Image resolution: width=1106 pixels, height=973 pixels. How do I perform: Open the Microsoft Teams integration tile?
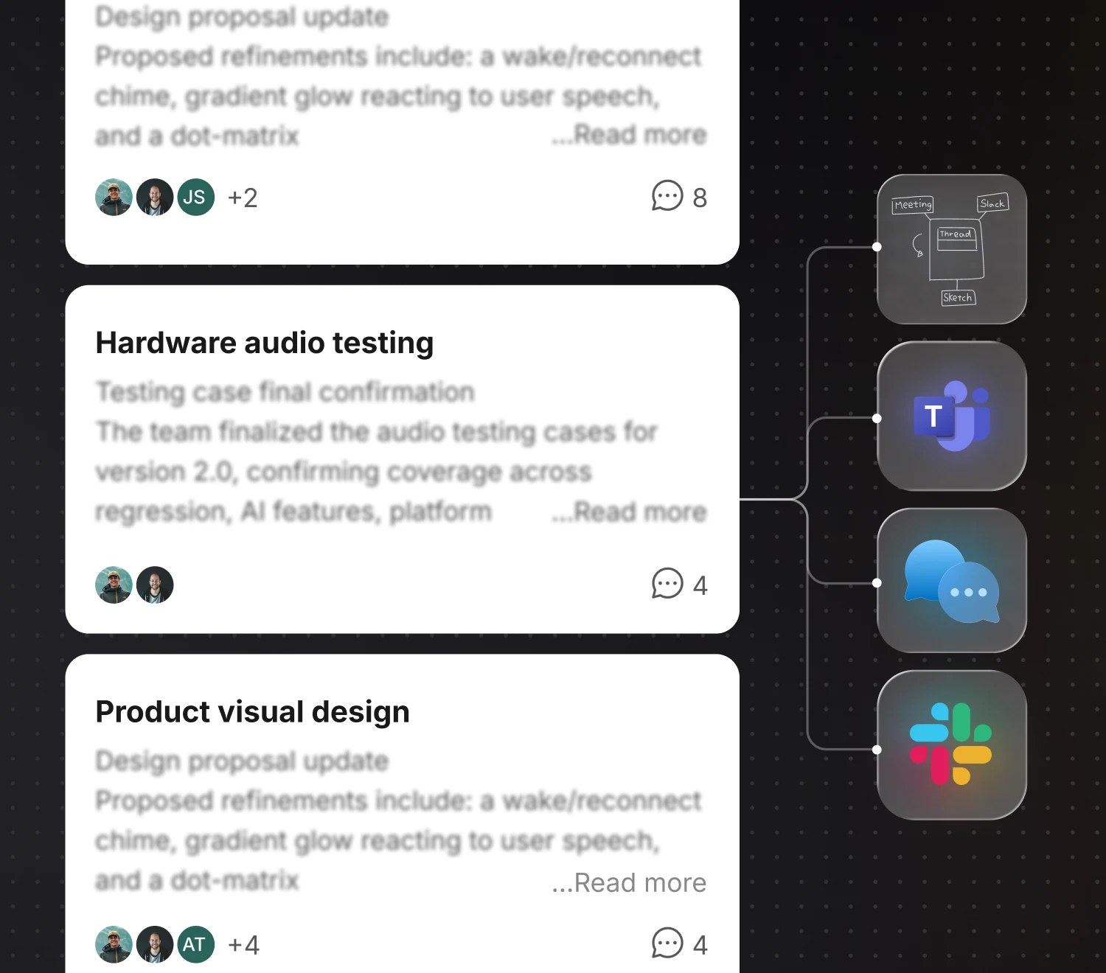[x=952, y=416]
